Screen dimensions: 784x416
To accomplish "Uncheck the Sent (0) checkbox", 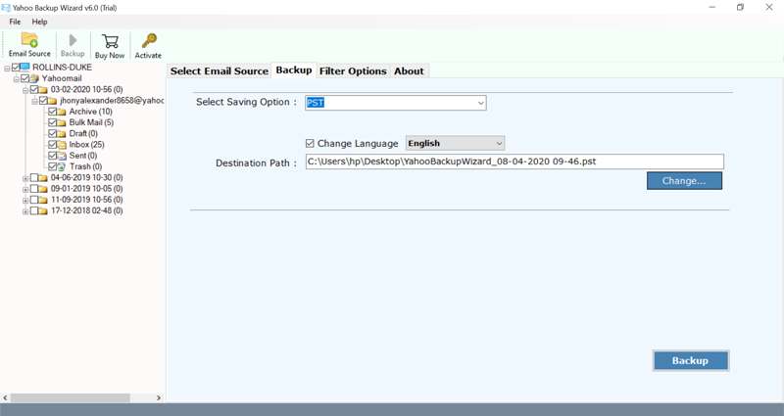I will (x=53, y=156).
